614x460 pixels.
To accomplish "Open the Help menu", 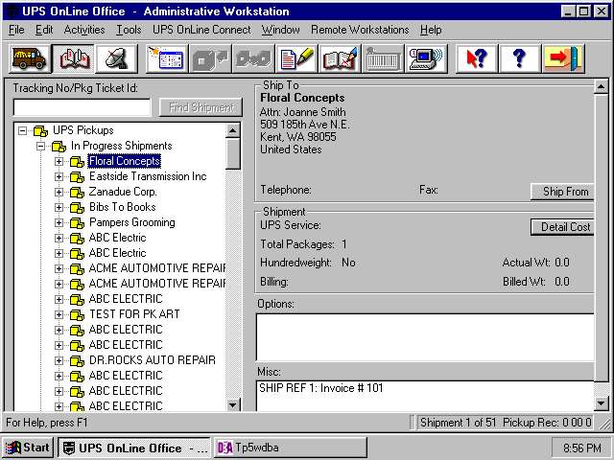I will (x=431, y=30).
